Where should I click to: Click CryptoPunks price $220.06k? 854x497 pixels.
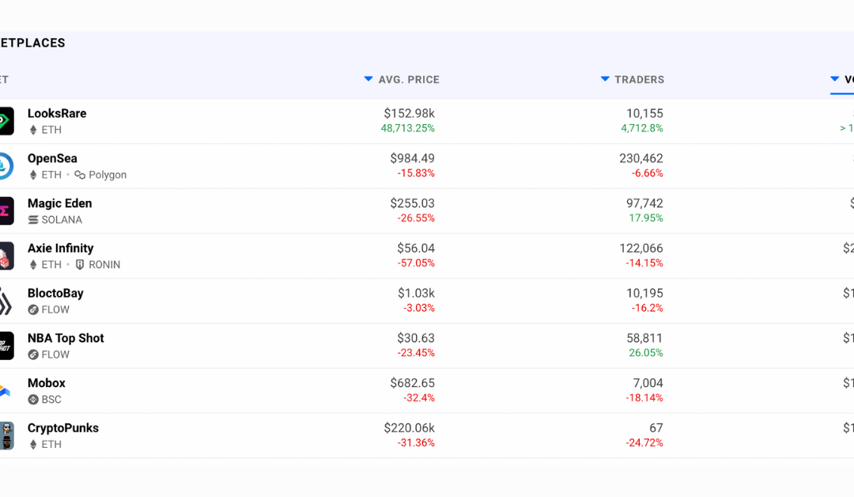pos(409,428)
